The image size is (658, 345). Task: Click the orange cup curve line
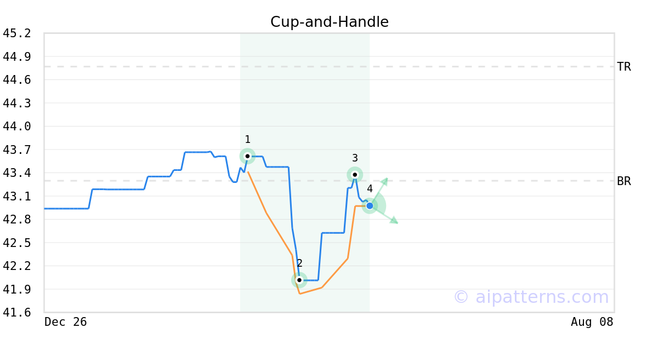point(267,214)
